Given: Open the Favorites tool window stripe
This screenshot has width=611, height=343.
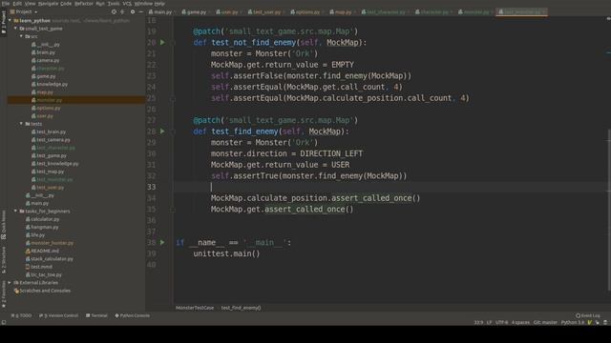Looking at the screenshot, I should 4,294.
